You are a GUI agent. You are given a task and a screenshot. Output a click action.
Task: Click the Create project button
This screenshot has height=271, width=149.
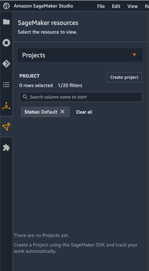[x=124, y=77]
